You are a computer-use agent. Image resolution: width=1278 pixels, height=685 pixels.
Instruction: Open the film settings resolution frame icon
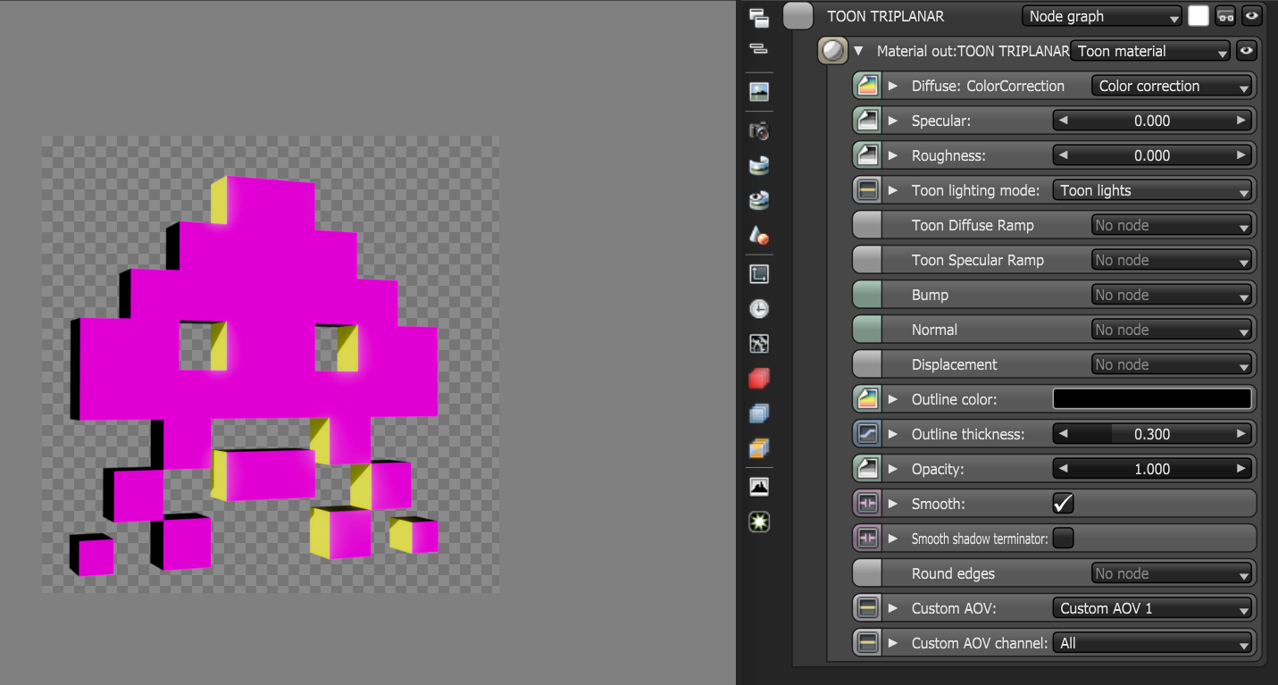tap(759, 274)
